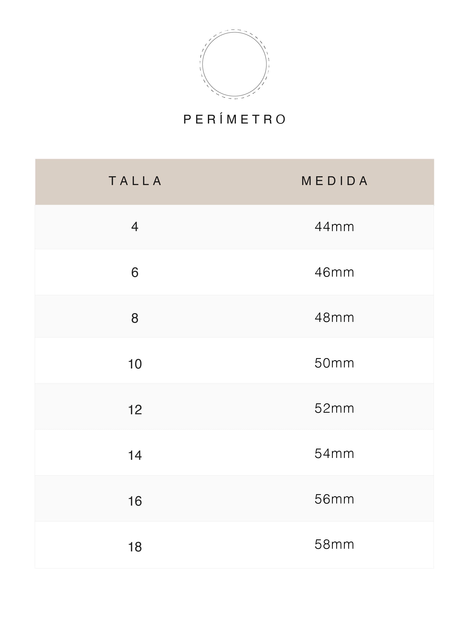Choose size 18 in the Talla column
This screenshot has width=469, height=635.
point(135,547)
